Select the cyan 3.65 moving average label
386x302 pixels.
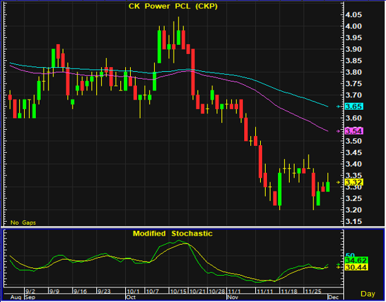[353, 106]
